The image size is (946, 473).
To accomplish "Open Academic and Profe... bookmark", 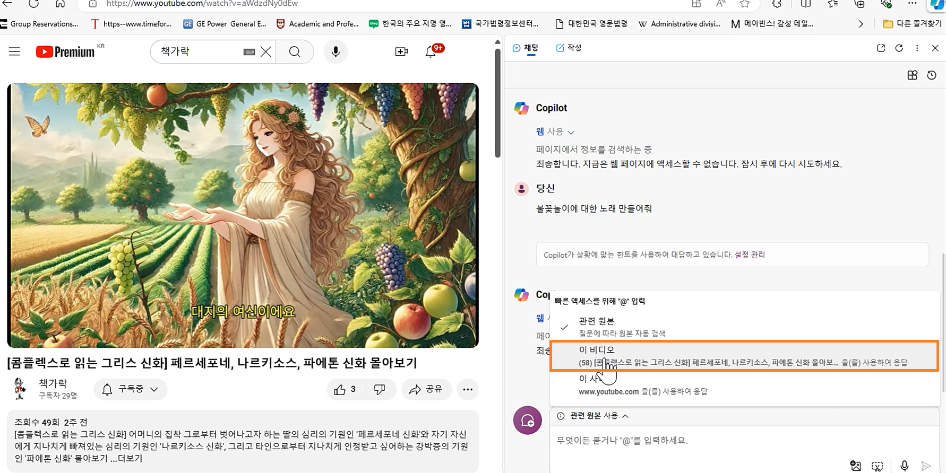I will point(318,24).
